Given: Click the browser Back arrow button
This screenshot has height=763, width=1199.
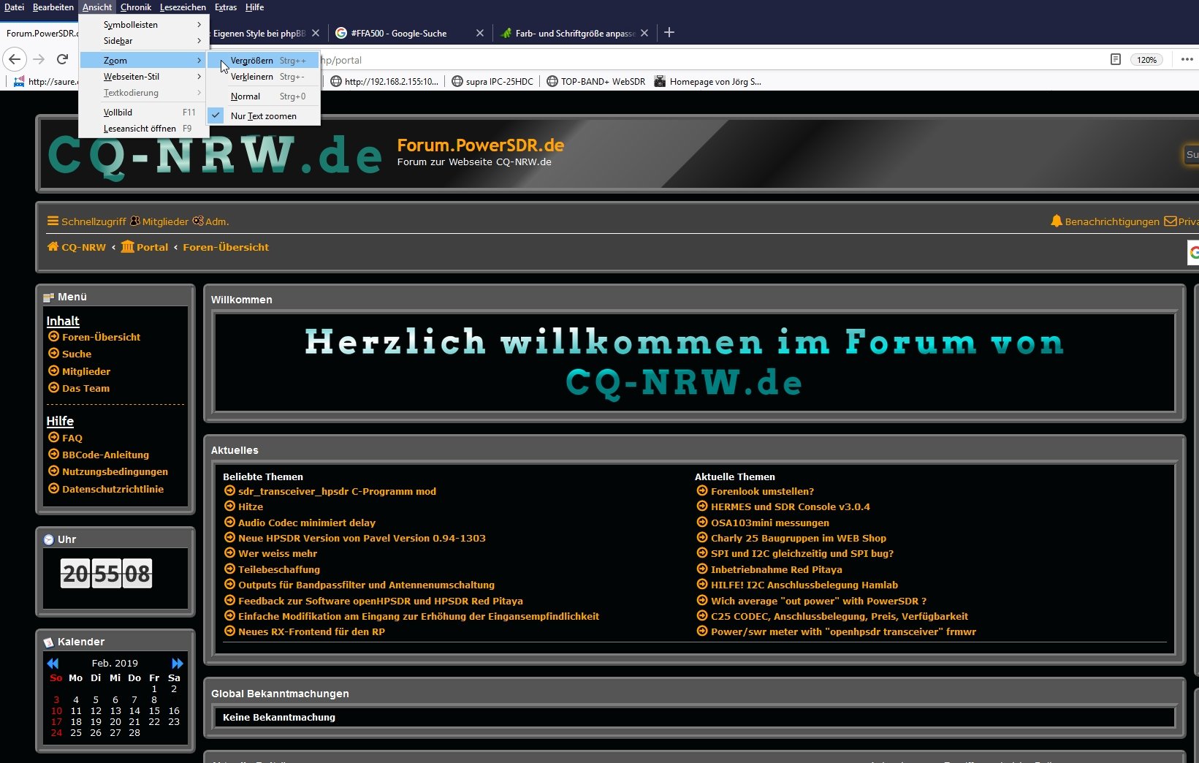Looking at the screenshot, I should (x=15, y=59).
